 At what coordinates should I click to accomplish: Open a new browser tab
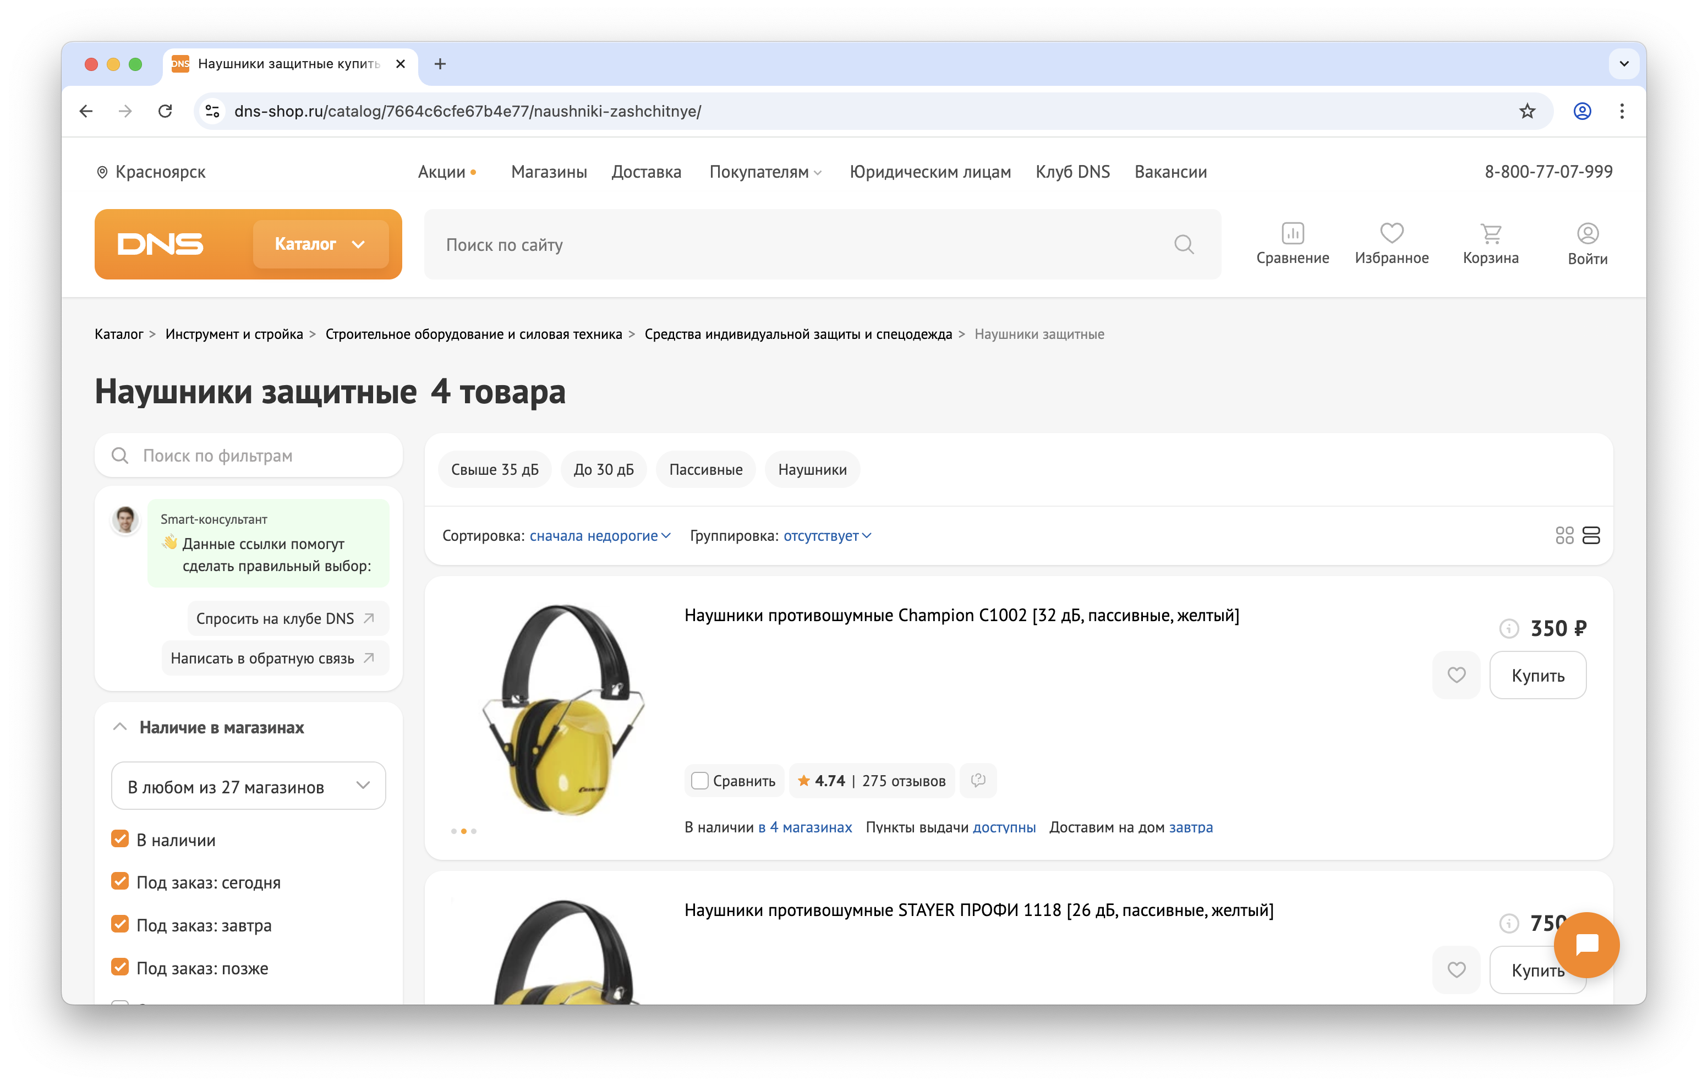(440, 64)
